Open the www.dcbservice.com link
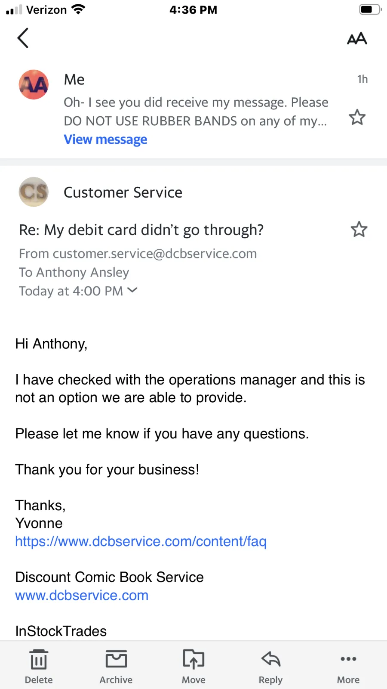Screen dimensions: 387x689 point(82,596)
